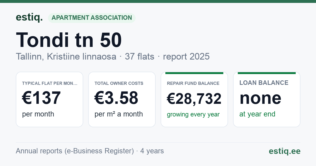Click the Tondi tn 50 heading

(69, 40)
